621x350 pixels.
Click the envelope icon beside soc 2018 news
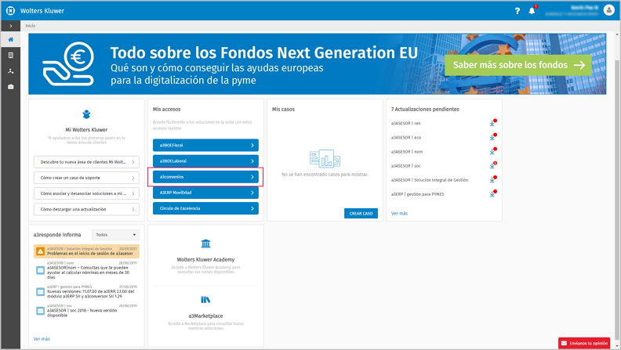(41, 311)
